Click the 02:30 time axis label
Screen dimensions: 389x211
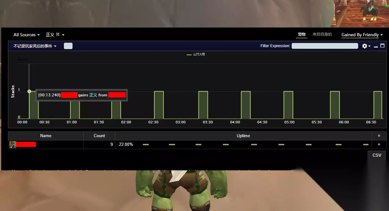point(153,122)
